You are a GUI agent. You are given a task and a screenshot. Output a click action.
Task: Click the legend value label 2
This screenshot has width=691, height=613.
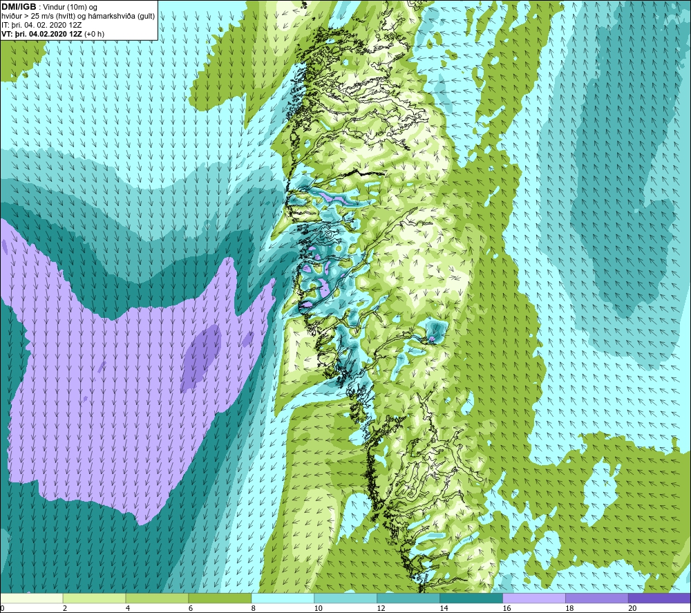click(x=65, y=608)
